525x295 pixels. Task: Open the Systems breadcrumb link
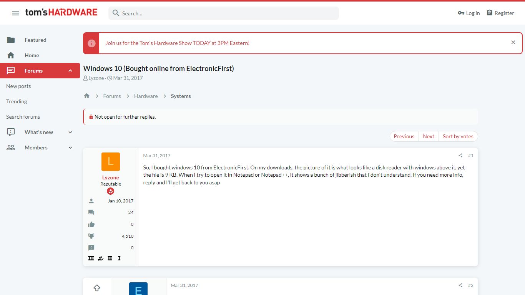[181, 96]
